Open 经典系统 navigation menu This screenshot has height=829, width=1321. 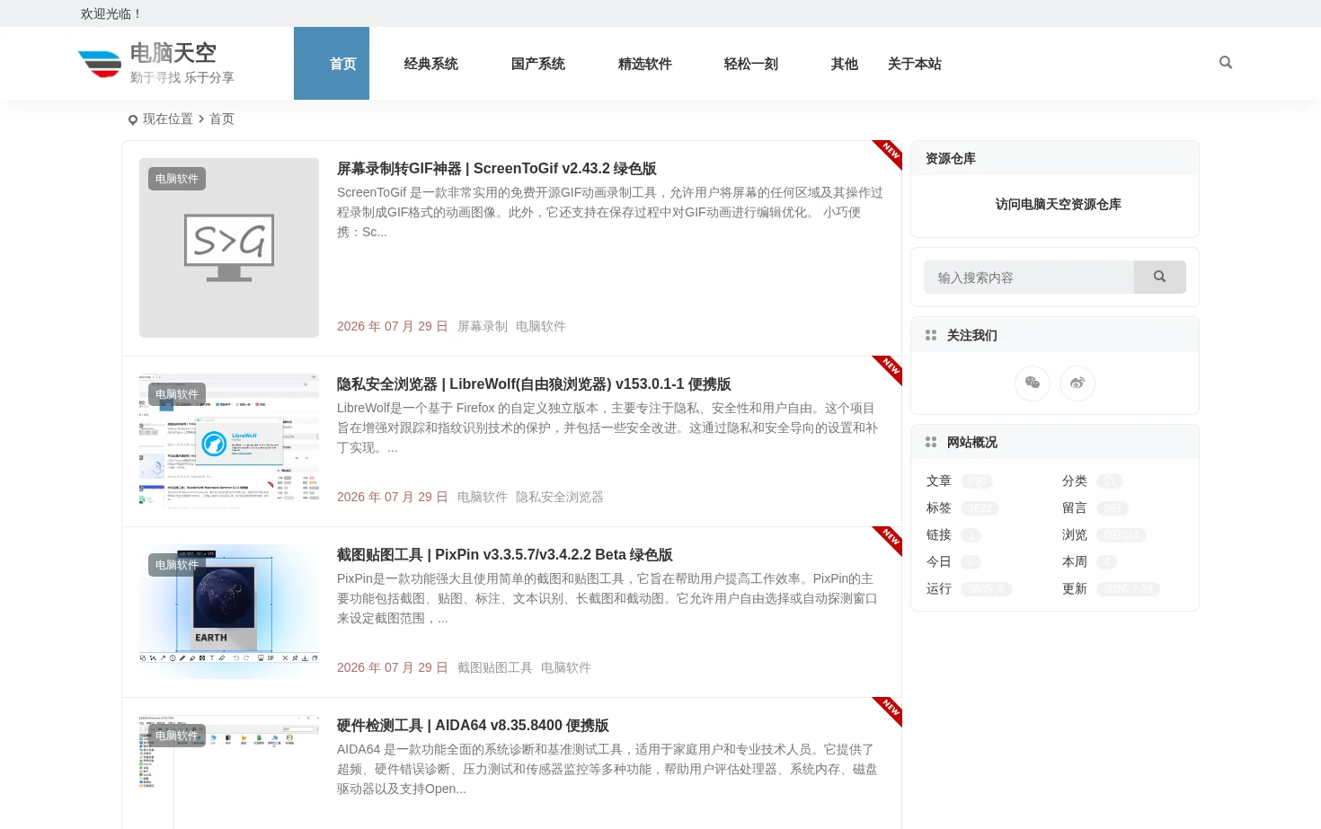(431, 64)
